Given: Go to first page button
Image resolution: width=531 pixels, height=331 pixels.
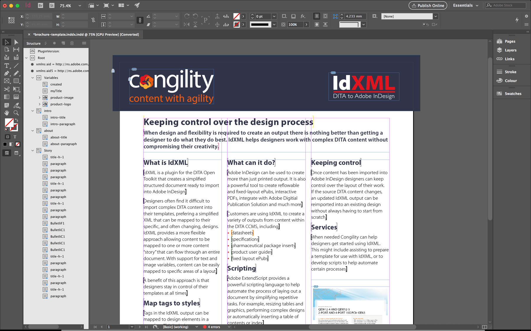Looking at the screenshot, I should tap(95, 327).
